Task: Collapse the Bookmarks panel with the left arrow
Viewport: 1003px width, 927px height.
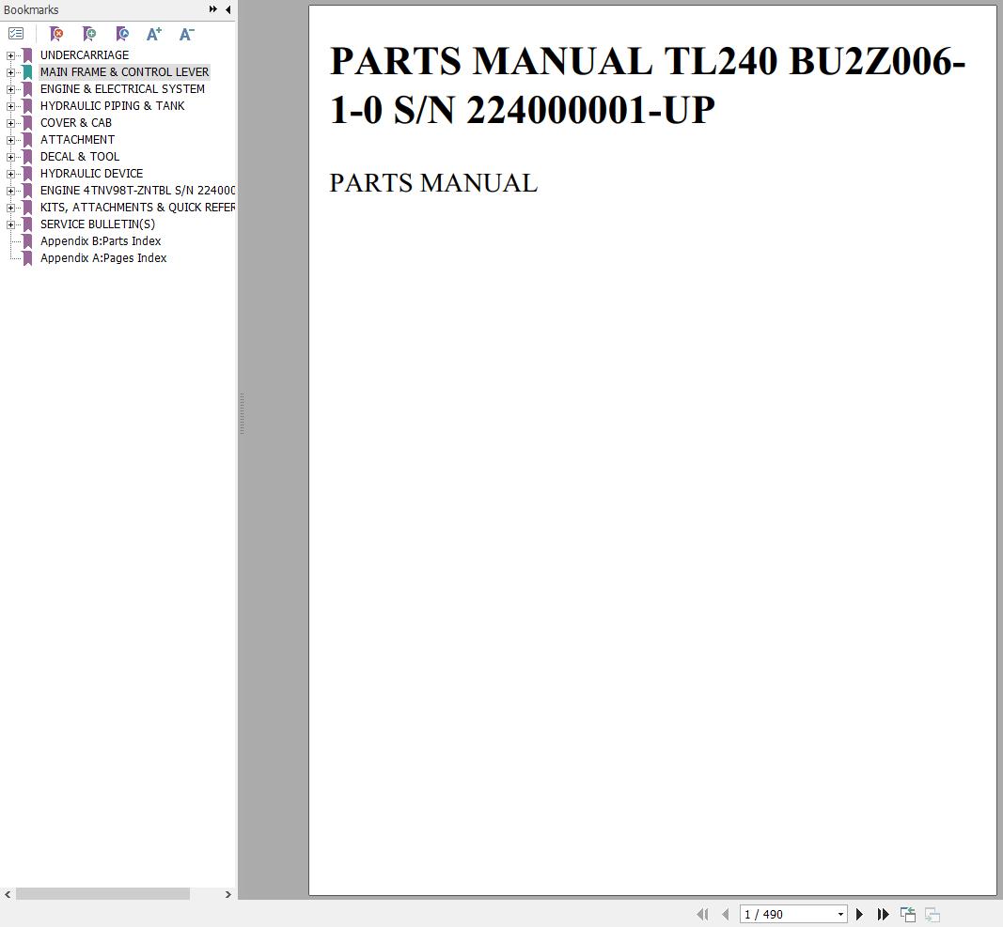Action: click(227, 9)
